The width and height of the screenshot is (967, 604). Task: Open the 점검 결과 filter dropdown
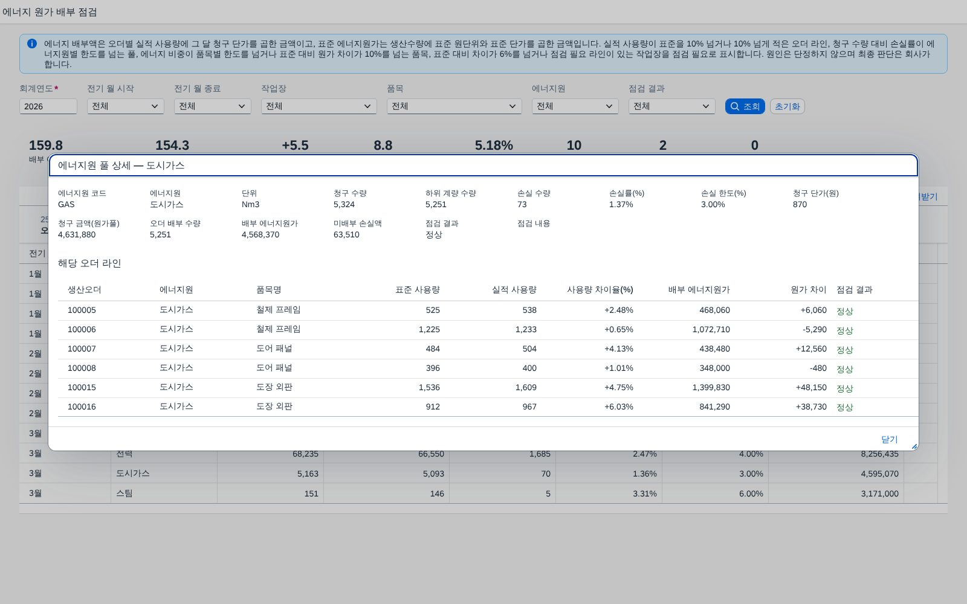[672, 106]
